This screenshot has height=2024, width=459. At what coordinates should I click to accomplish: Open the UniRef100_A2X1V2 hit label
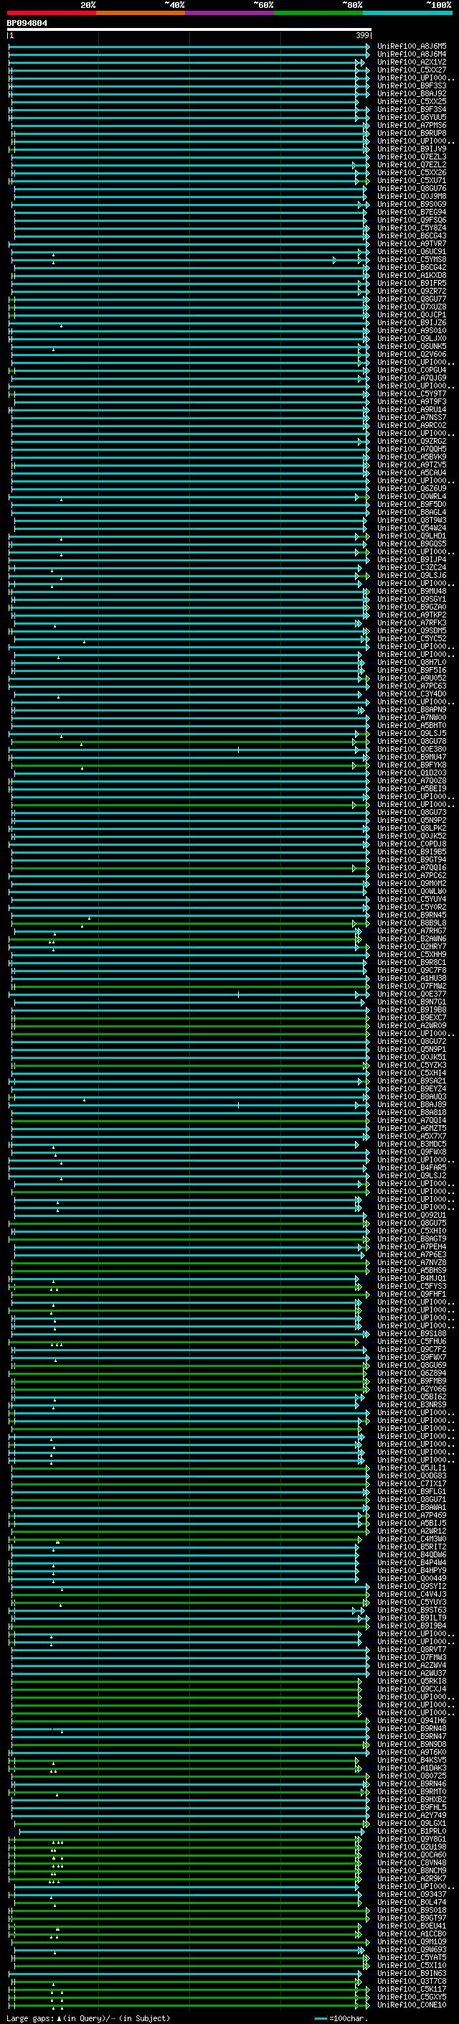411,62
